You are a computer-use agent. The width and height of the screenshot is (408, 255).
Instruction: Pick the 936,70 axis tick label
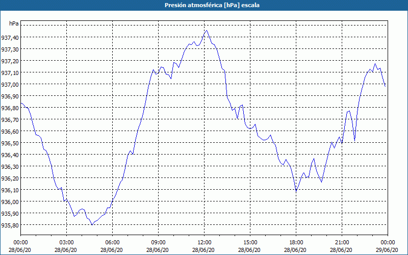point(10,120)
